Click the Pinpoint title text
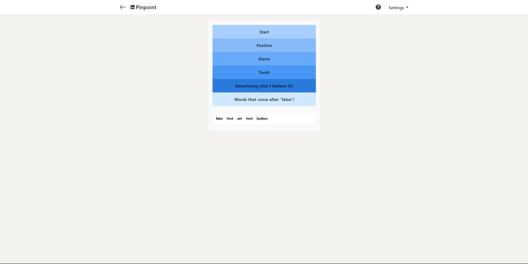 pyautogui.click(x=146, y=7)
